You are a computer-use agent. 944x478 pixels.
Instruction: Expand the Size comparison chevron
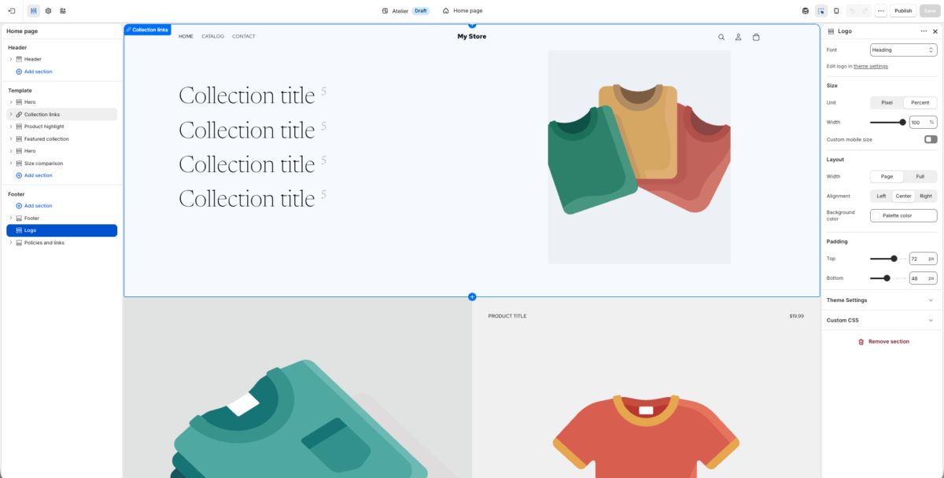[11, 164]
